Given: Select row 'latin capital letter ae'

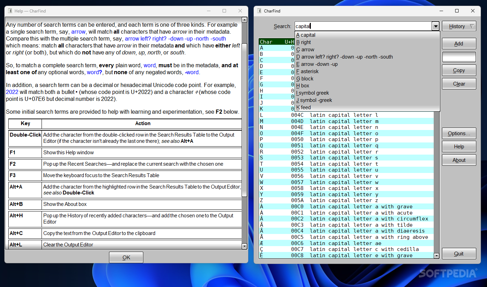Looking at the screenshot, I should (346, 243).
